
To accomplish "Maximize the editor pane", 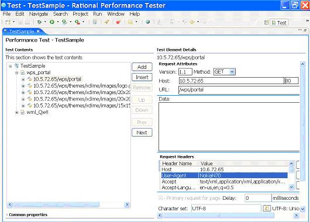I will pos(305,30).
